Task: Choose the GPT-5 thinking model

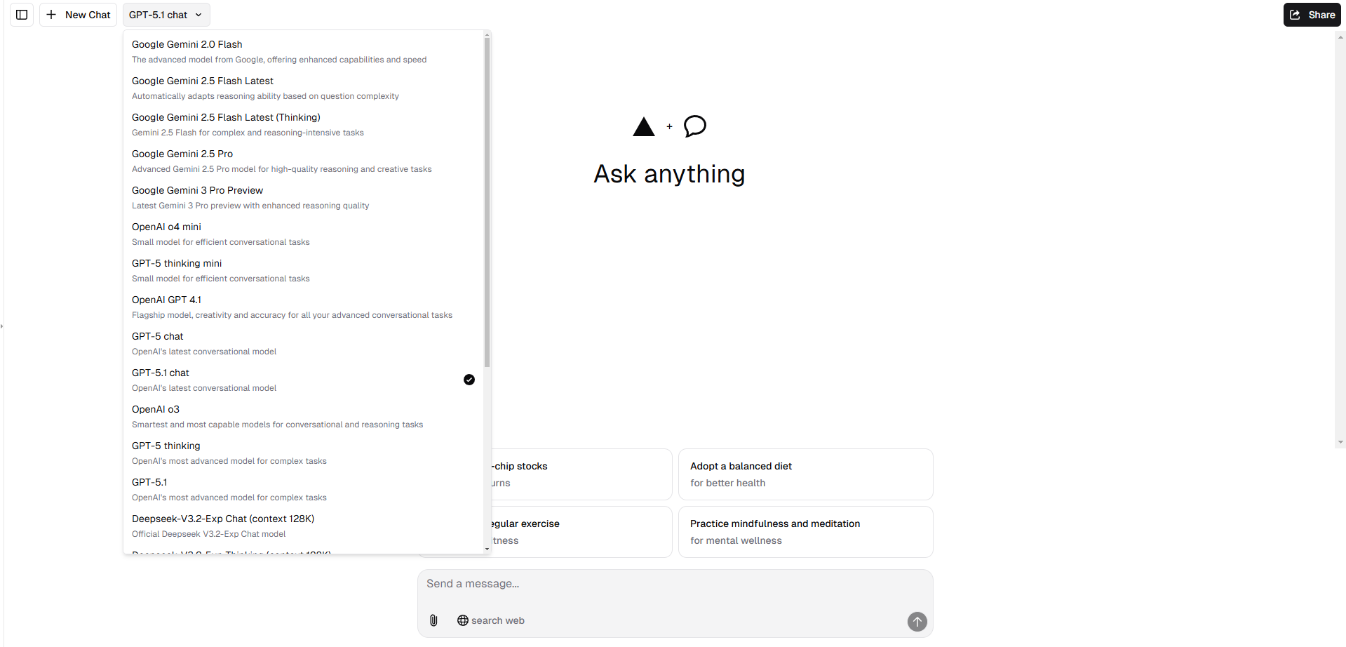Action: tap(303, 453)
